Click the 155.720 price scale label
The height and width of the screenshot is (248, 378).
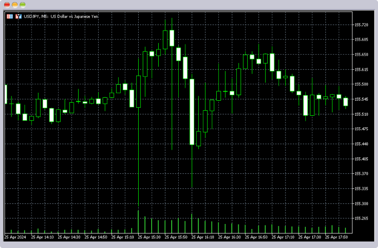pyautogui.click(x=361, y=25)
